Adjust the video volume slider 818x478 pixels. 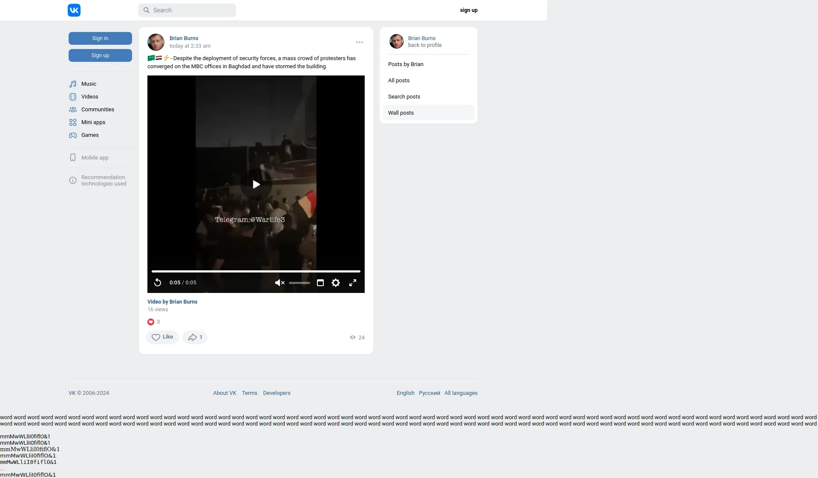point(300,283)
